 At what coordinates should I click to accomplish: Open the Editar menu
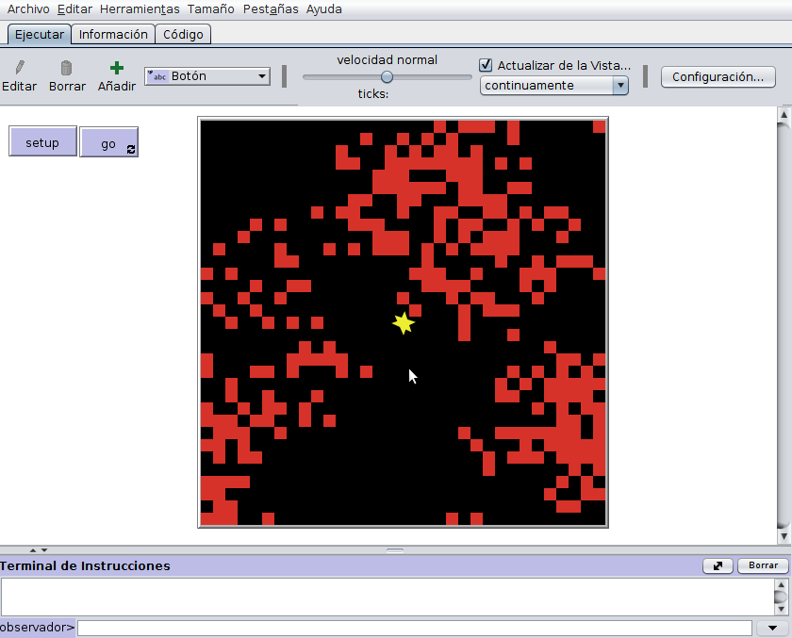coord(74,9)
